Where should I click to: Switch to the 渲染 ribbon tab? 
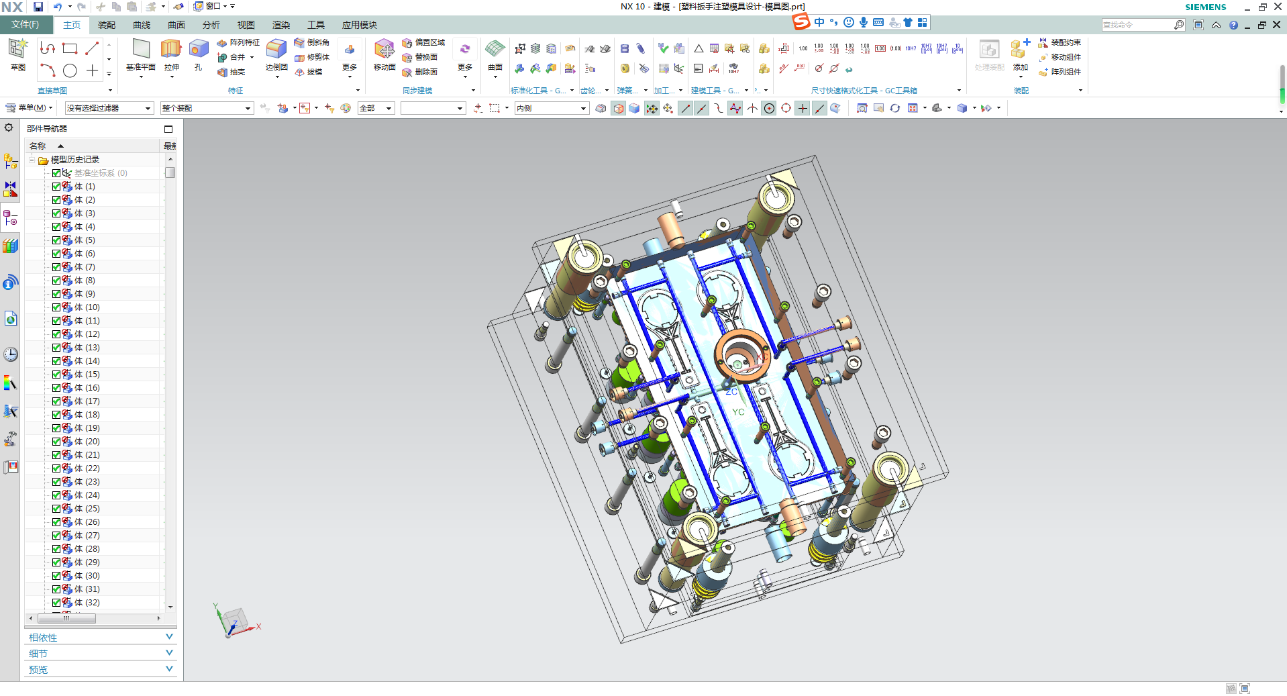click(x=281, y=25)
